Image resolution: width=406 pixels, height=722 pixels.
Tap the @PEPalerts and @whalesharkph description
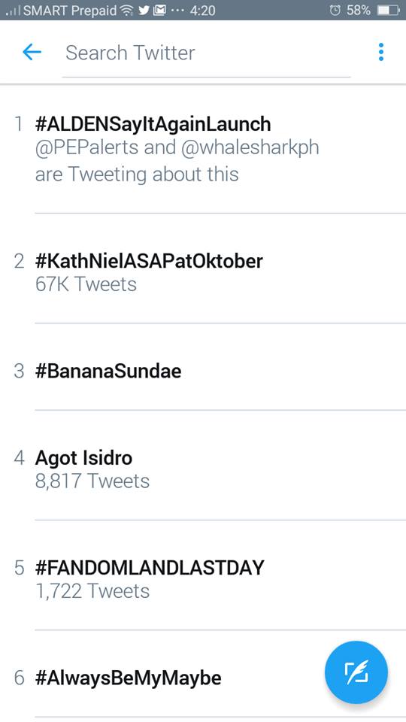[177, 161]
